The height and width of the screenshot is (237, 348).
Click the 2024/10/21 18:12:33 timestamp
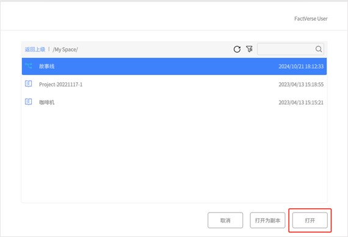(x=301, y=66)
